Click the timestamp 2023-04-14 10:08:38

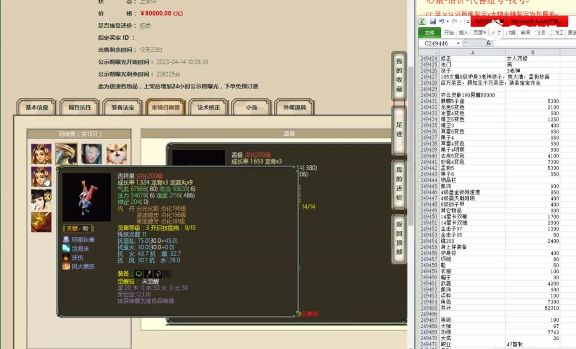tap(182, 62)
